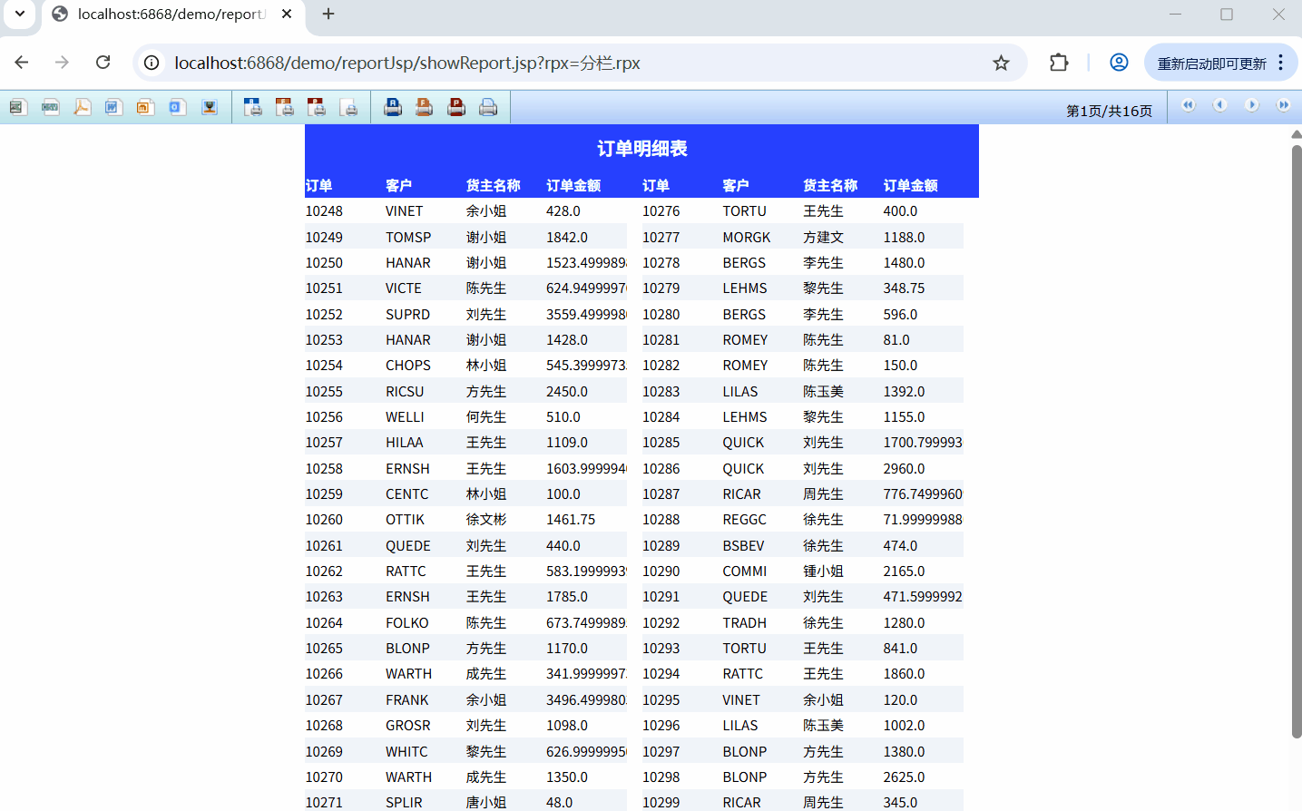The height and width of the screenshot is (811, 1302).
Task: Click the dark red 'P' printer icon
Action: 456,107
